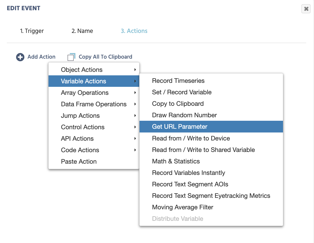Open the Code Actions submenu
The height and width of the screenshot is (243, 314).
pos(94,150)
